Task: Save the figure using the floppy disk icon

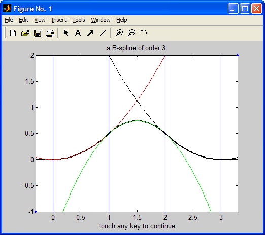Action: coord(38,33)
